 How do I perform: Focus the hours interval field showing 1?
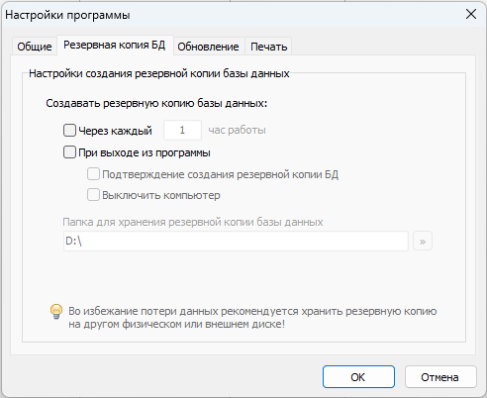pyautogui.click(x=182, y=130)
